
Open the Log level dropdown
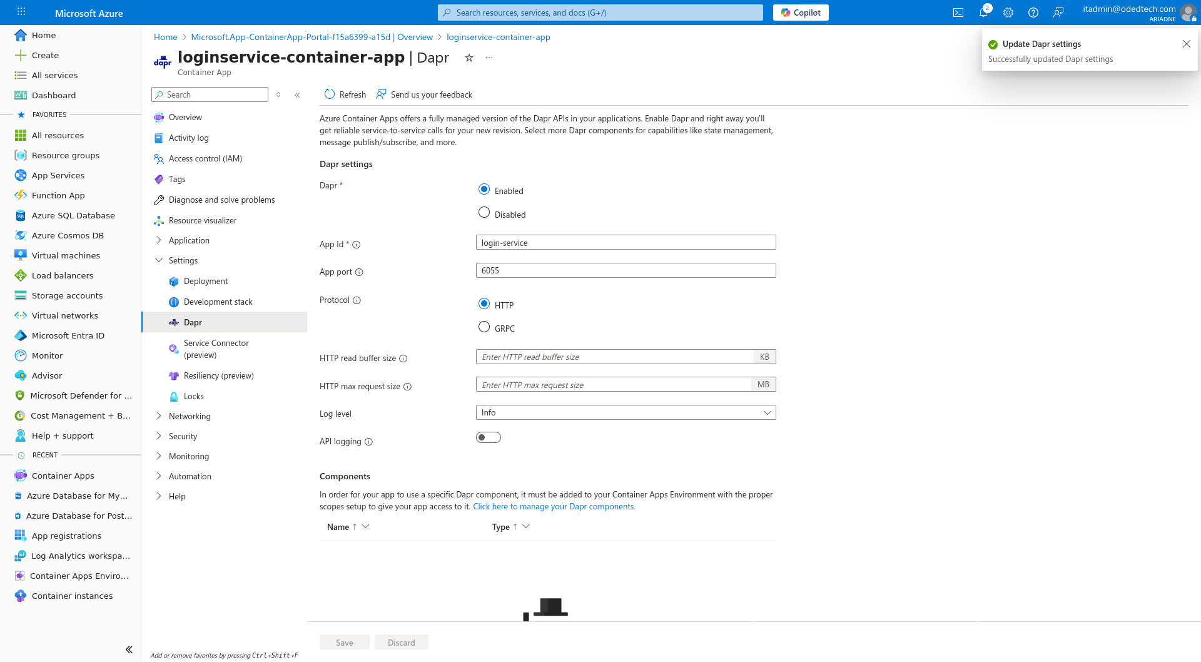tap(626, 412)
